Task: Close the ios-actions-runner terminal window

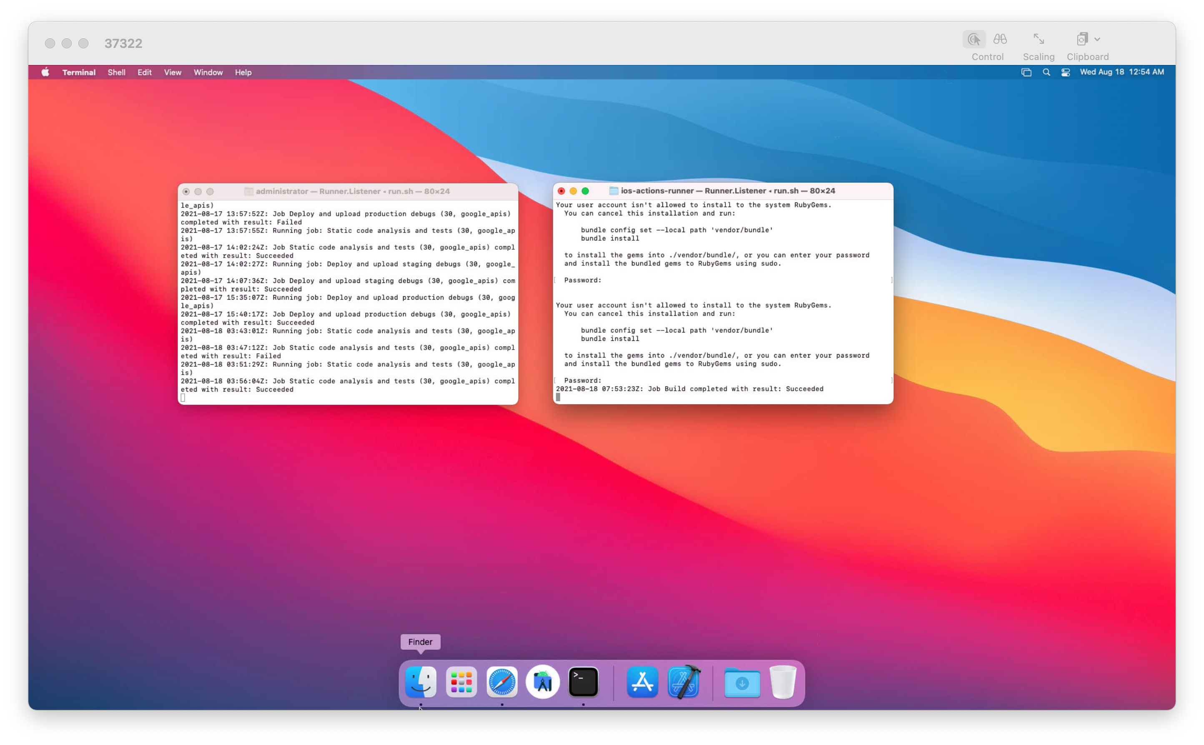Action: [x=561, y=191]
